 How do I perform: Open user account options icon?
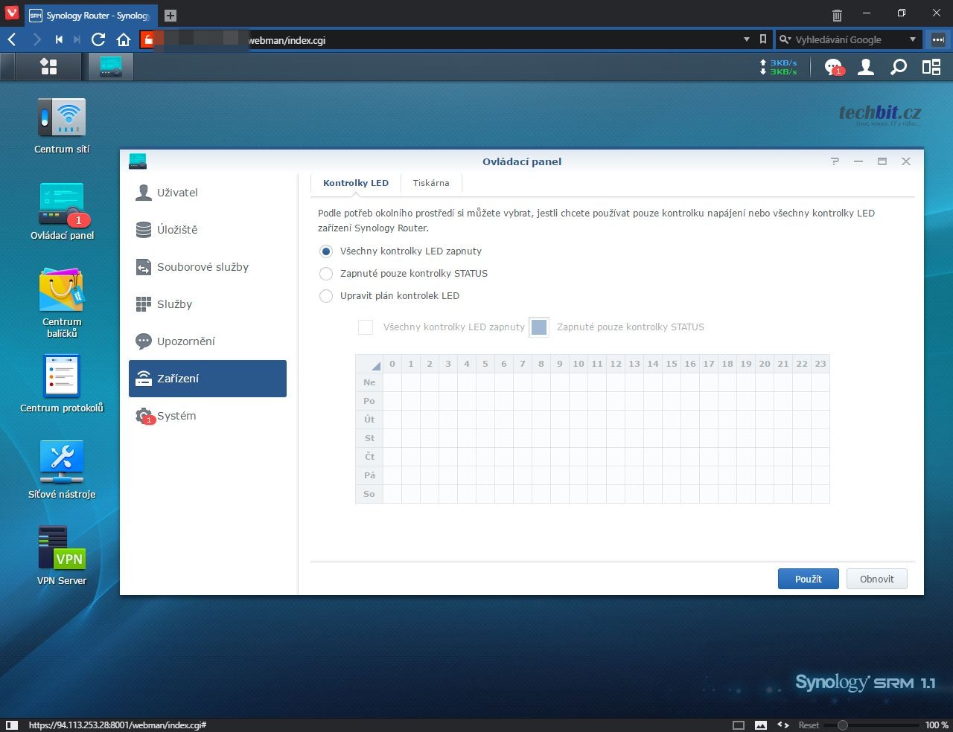point(866,67)
